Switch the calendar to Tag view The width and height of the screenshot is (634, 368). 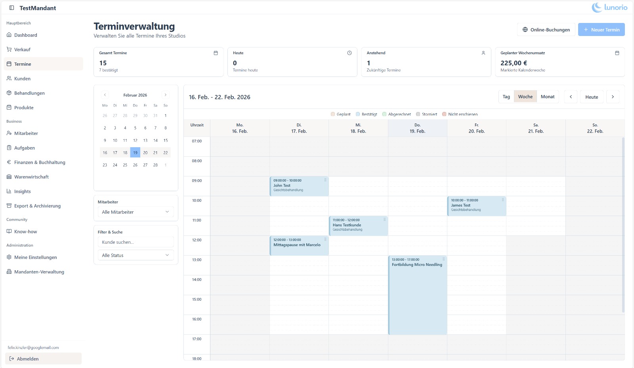[506, 96]
